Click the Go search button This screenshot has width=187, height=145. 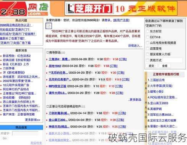(5, 138)
